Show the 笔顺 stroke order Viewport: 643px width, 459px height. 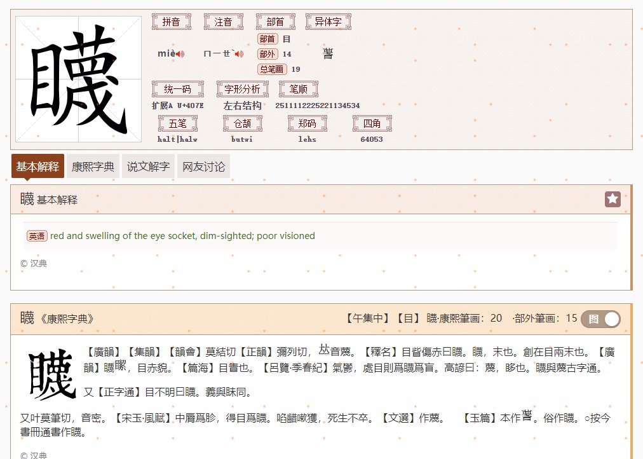298,88
